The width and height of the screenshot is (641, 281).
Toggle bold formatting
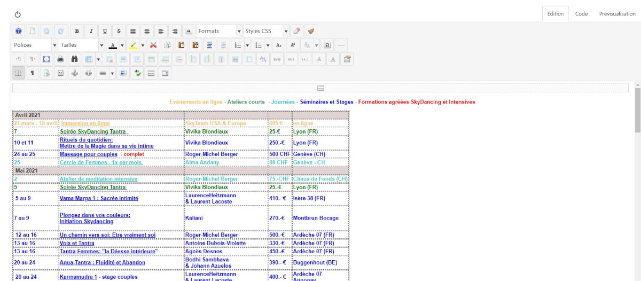point(77,31)
